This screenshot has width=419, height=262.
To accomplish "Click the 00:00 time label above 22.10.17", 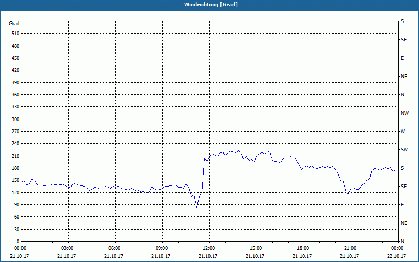I will pyautogui.click(x=398, y=248).
